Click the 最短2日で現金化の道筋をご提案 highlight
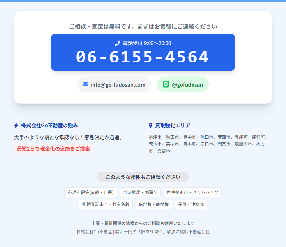The height and width of the screenshot is (247, 286). pos(53,149)
